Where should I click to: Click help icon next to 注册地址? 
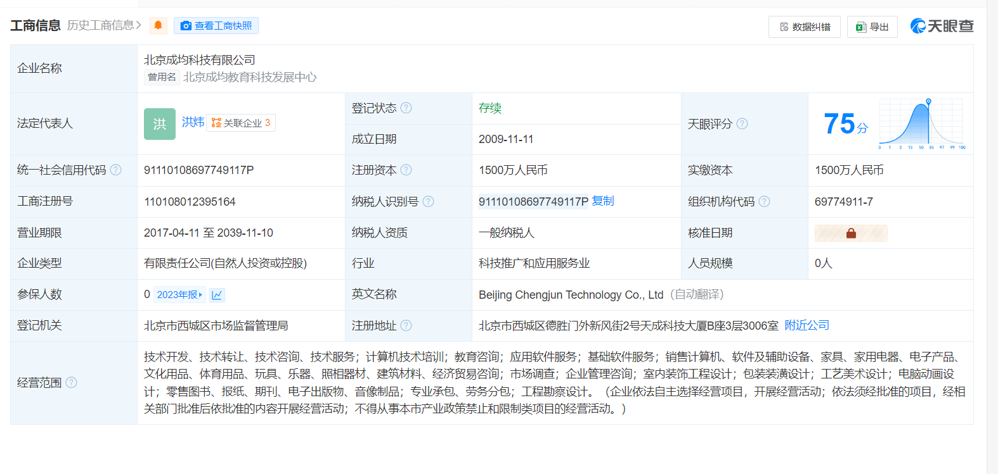pyautogui.click(x=406, y=326)
